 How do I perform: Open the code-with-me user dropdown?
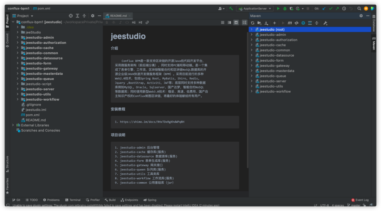222,9
